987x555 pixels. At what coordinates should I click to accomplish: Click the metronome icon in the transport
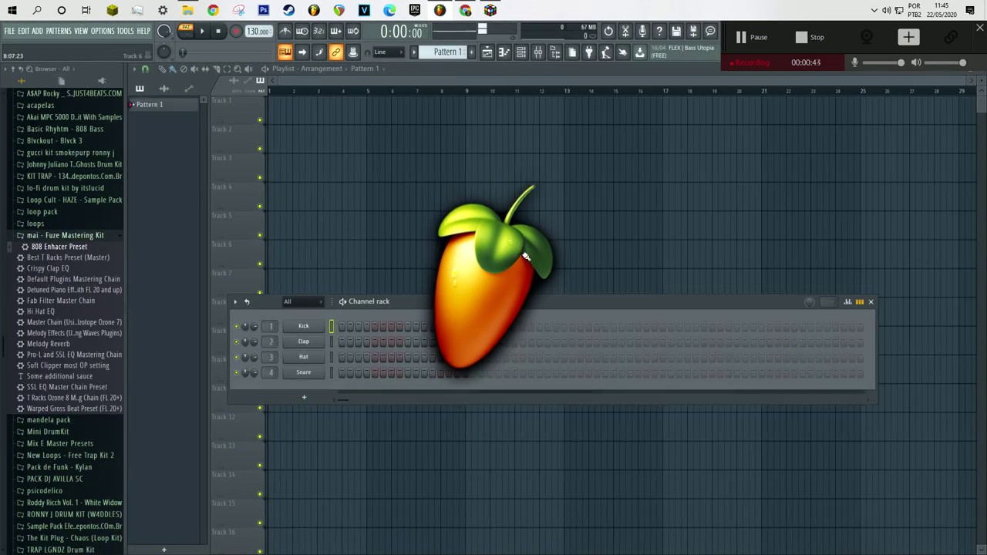285,31
